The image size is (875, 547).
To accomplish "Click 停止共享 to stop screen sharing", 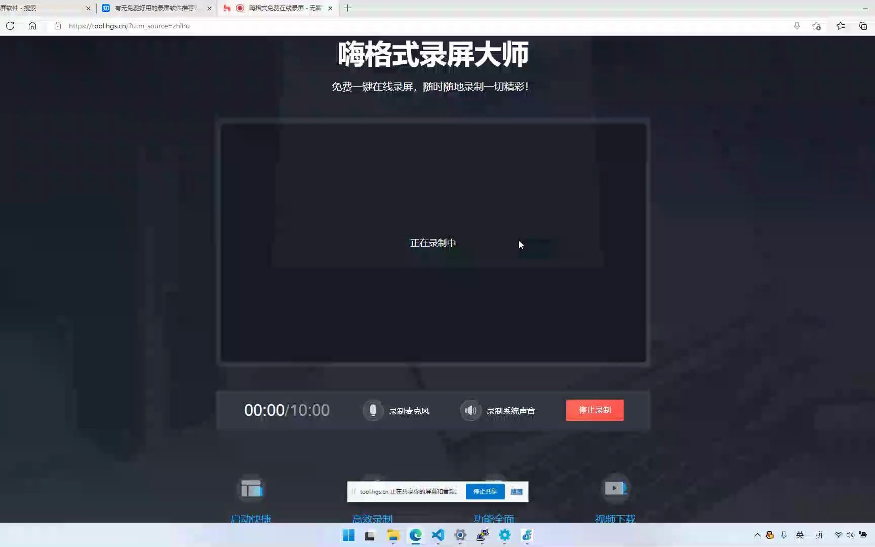I will (485, 491).
